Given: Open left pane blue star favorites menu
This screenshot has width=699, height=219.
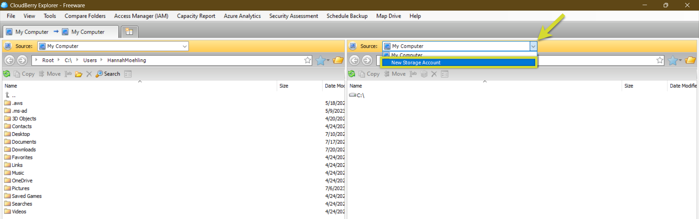Looking at the screenshot, I should pyautogui.click(x=322, y=60).
